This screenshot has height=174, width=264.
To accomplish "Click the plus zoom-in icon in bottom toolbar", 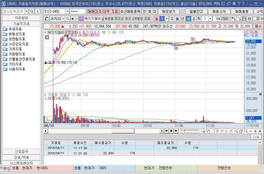I will [x=255, y=131].
